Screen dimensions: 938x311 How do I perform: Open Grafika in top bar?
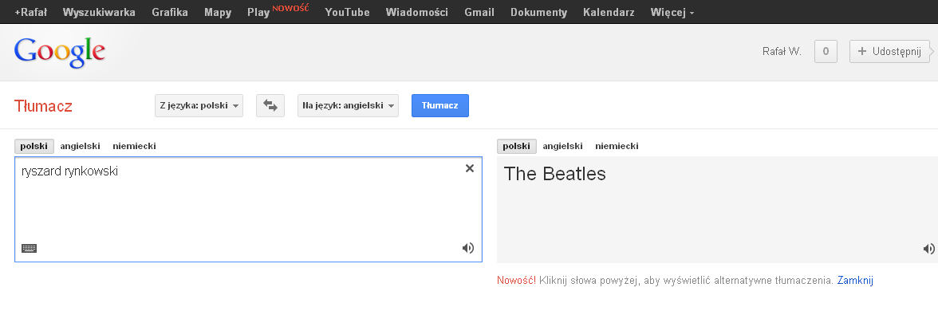(170, 12)
